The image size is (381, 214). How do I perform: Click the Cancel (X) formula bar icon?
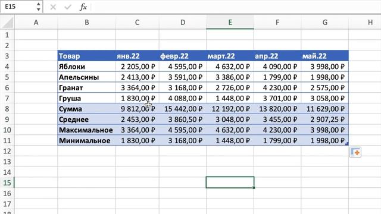[53, 7]
